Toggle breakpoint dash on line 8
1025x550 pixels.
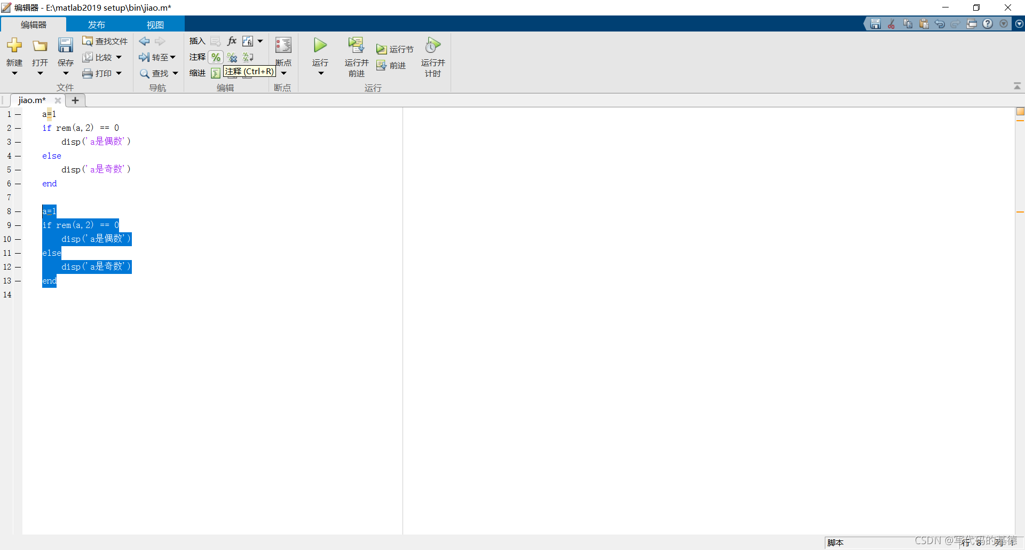click(18, 211)
